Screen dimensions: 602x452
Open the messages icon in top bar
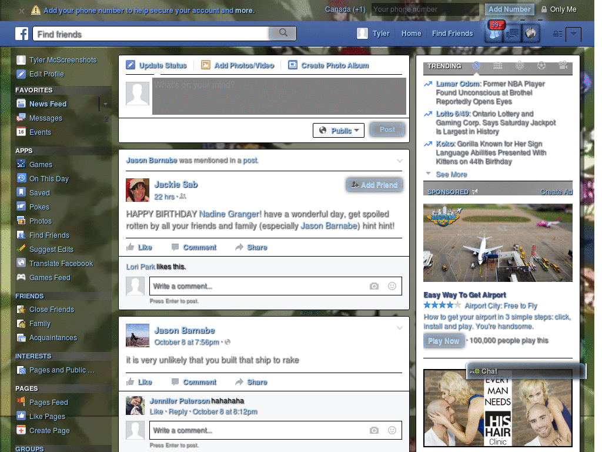click(x=513, y=34)
